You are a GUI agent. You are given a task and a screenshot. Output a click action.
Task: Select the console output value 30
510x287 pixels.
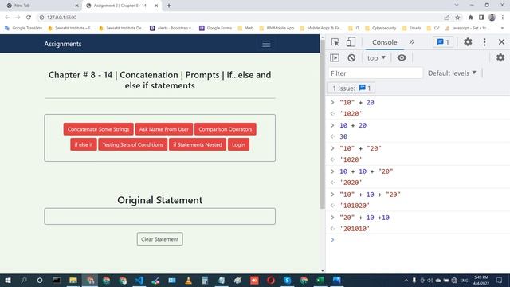tap(343, 136)
